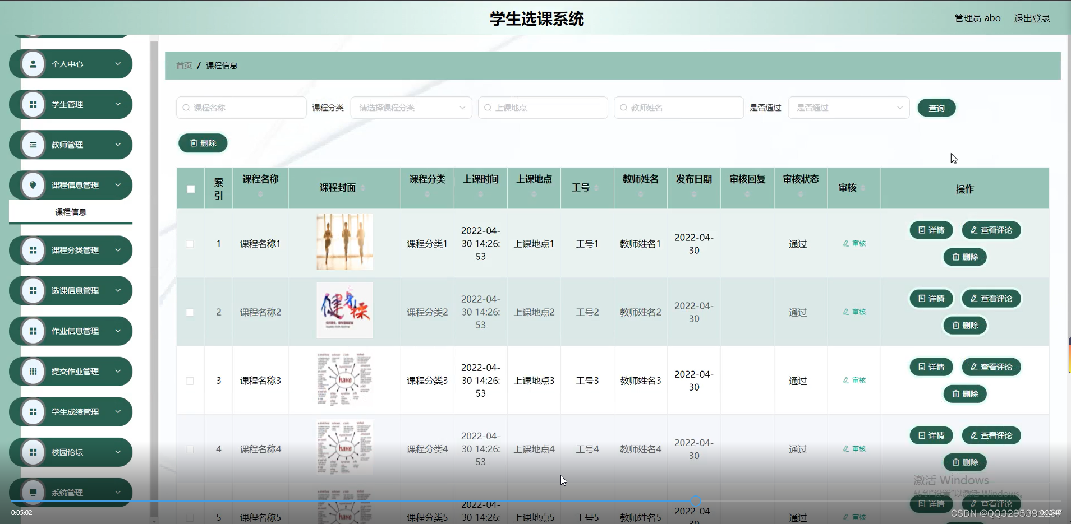1071x524 pixels.
Task: Sort by 发布日期 column arrows
Action: click(x=694, y=194)
